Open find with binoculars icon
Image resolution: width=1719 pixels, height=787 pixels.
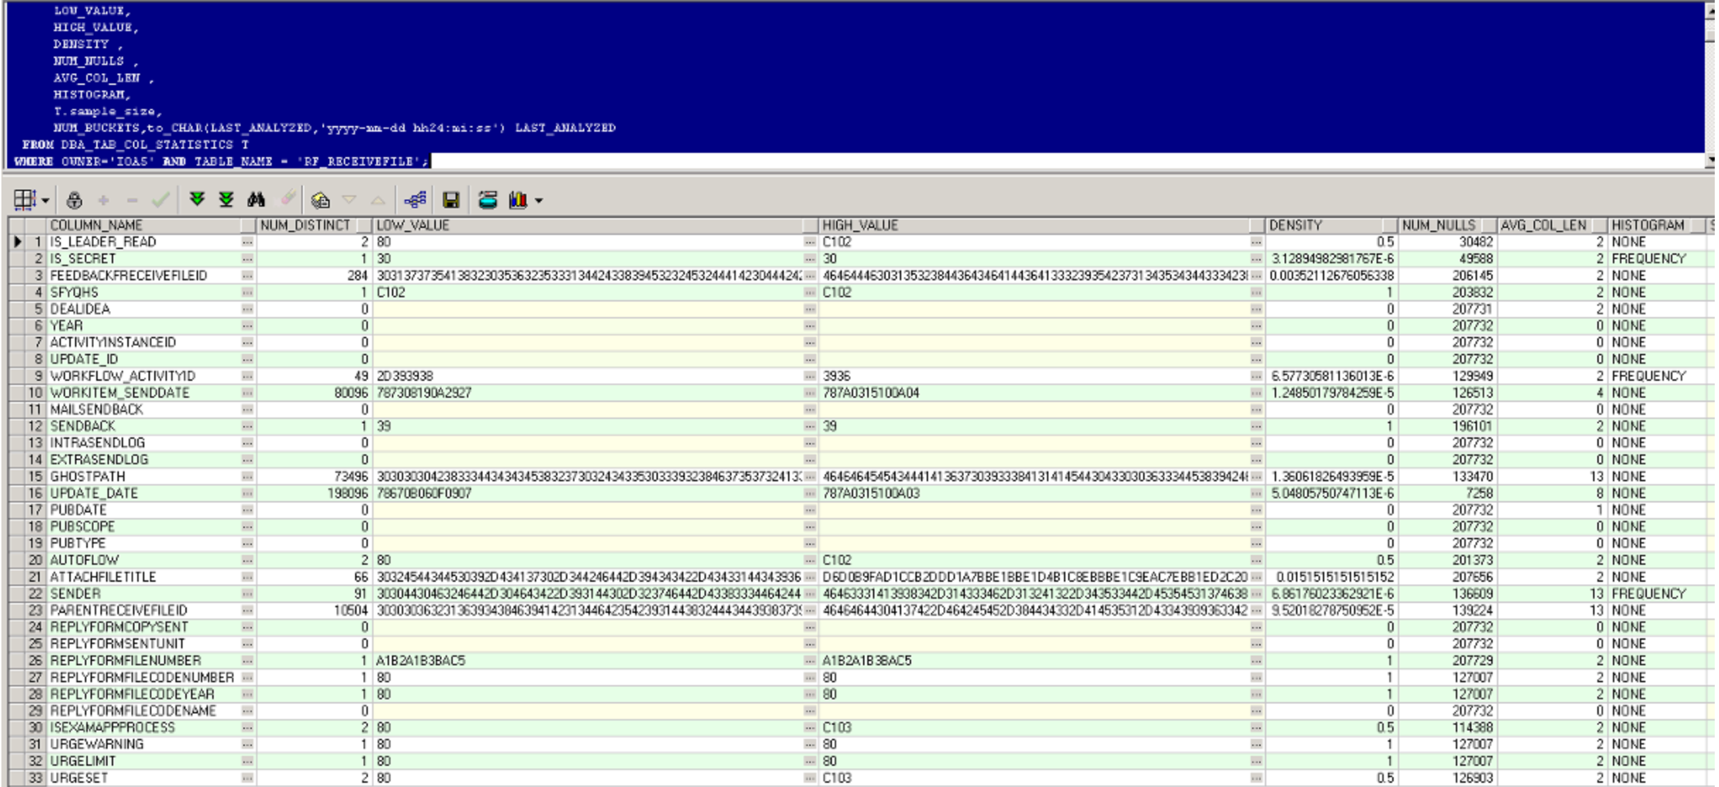256,200
